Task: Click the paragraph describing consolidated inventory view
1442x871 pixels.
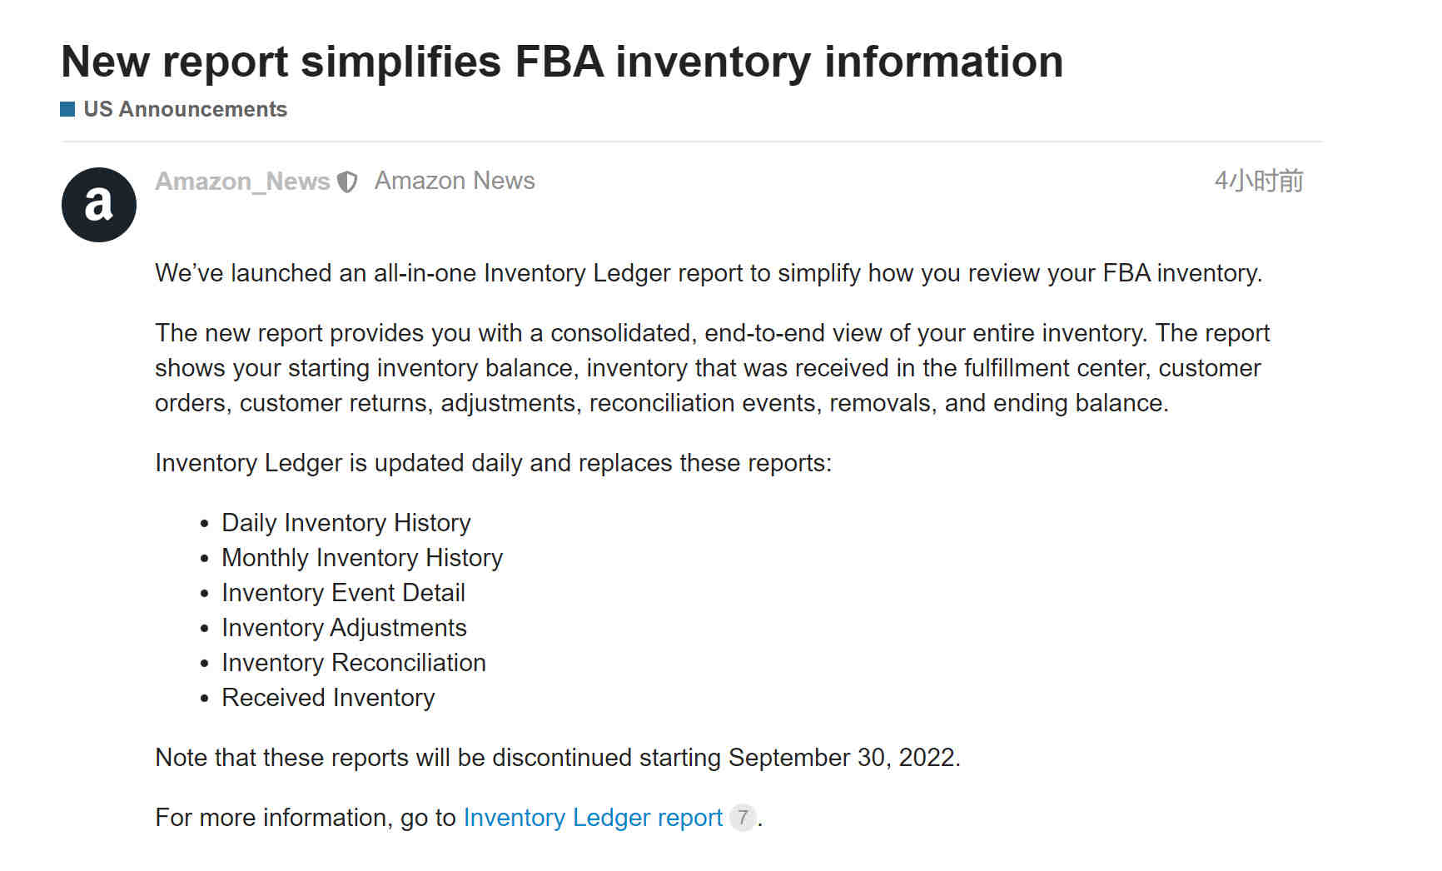Action: point(712,368)
